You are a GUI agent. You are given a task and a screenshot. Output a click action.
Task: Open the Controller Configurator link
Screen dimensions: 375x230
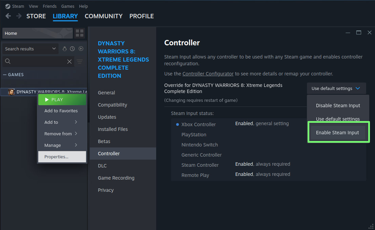coord(208,74)
